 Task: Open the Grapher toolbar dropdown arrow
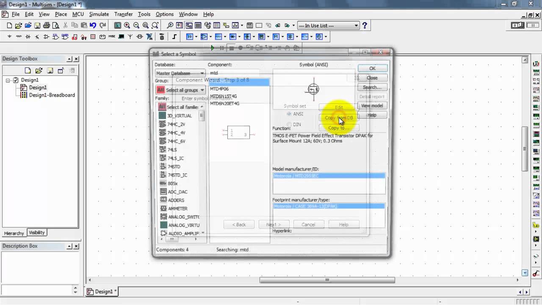coord(243,25)
